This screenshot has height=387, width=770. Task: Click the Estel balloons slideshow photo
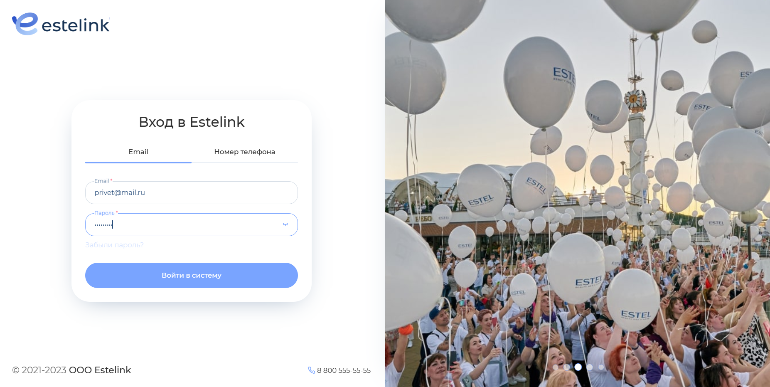pos(577,193)
